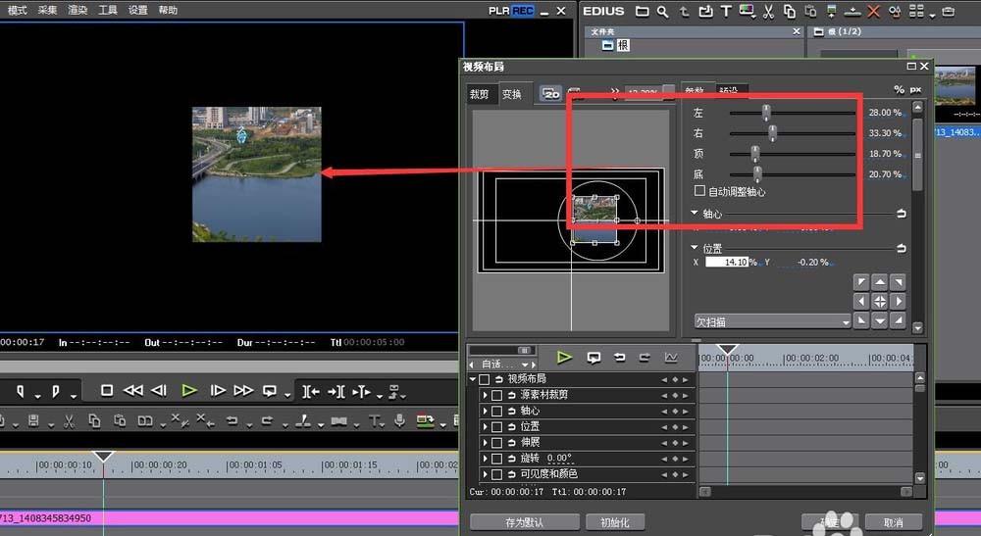Enable the 自动调整轴心 checkbox
The image size is (981, 536).
click(699, 191)
